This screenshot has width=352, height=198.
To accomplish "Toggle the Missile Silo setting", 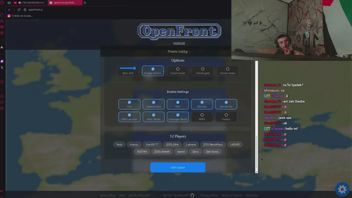I will [226, 104].
